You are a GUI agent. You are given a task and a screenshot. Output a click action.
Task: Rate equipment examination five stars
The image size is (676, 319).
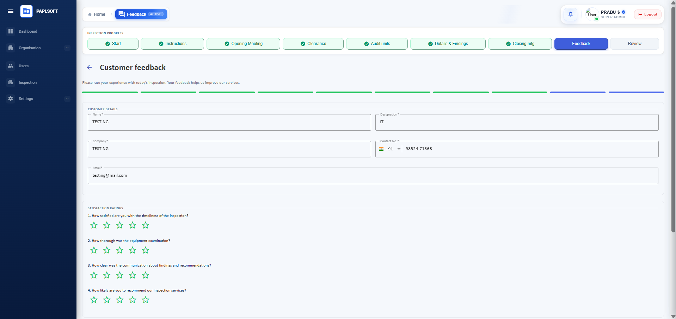pyautogui.click(x=146, y=250)
